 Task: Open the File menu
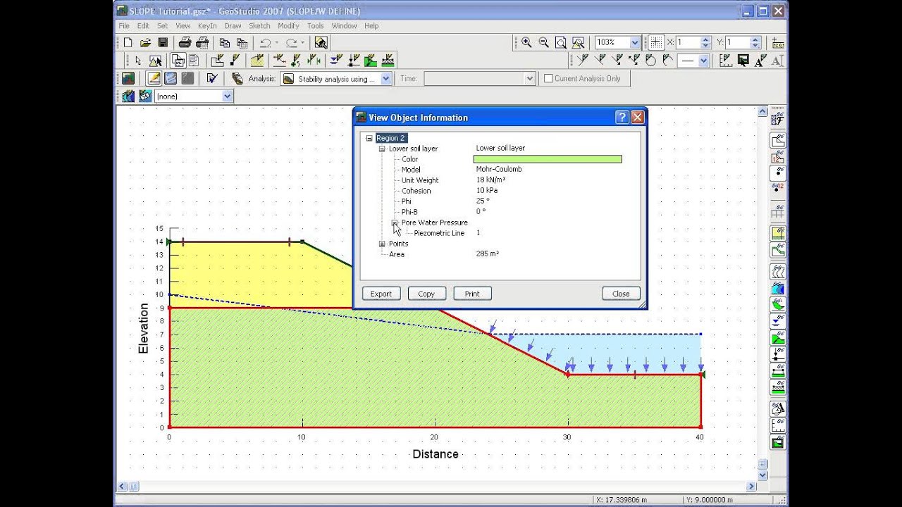pos(124,25)
